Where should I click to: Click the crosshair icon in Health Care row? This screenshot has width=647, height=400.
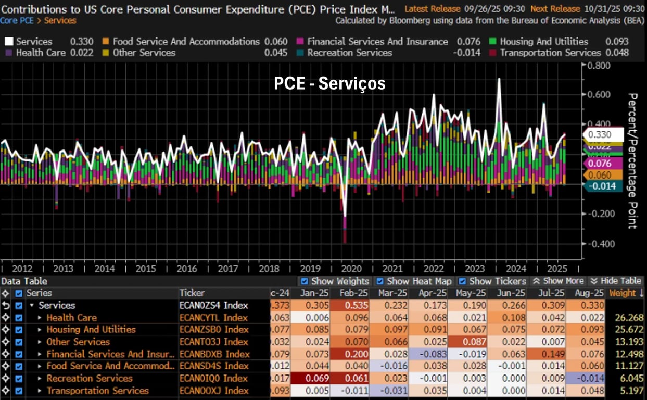pos(5,318)
